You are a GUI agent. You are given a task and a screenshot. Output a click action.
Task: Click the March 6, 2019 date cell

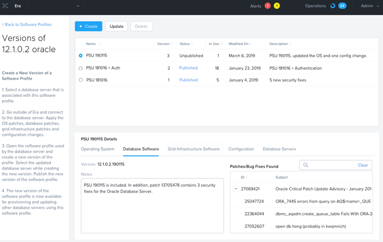pos(242,56)
